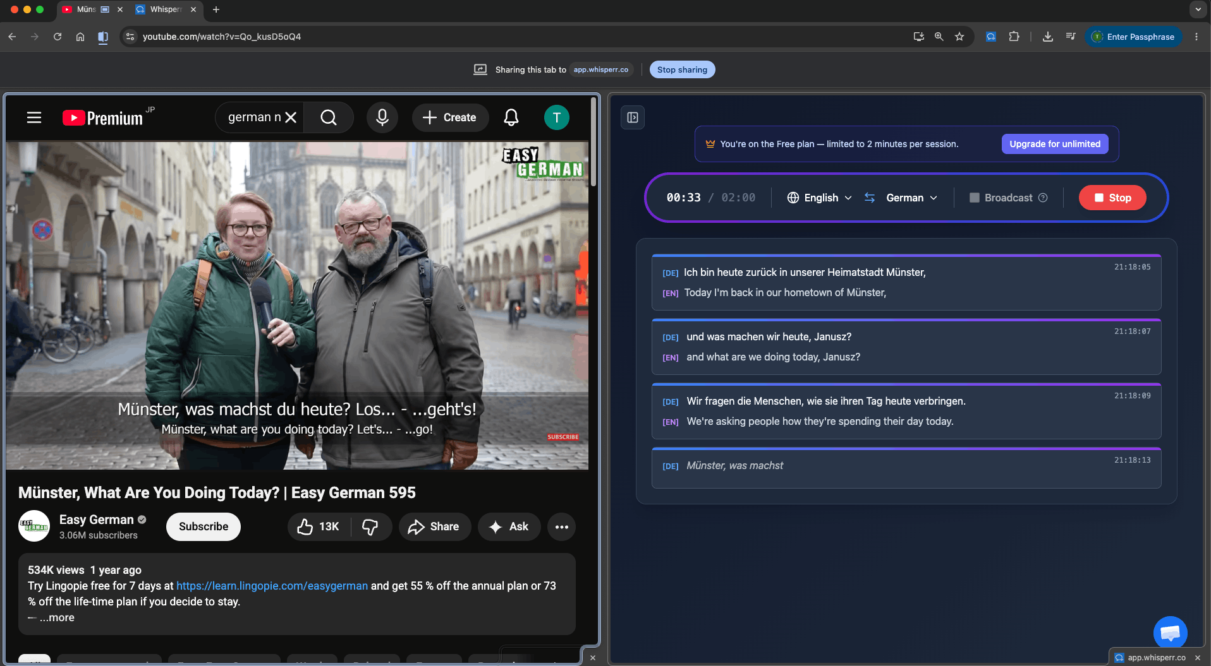Switch to the Whisperr browser tab
This screenshot has width=1211, height=666.
(166, 9)
